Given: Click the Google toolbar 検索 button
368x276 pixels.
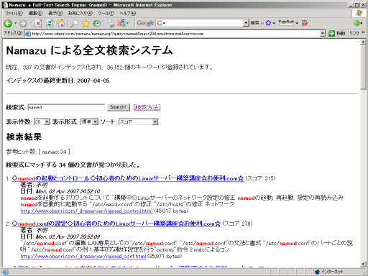Looking at the screenshot, I should pyautogui.click(x=255, y=23).
